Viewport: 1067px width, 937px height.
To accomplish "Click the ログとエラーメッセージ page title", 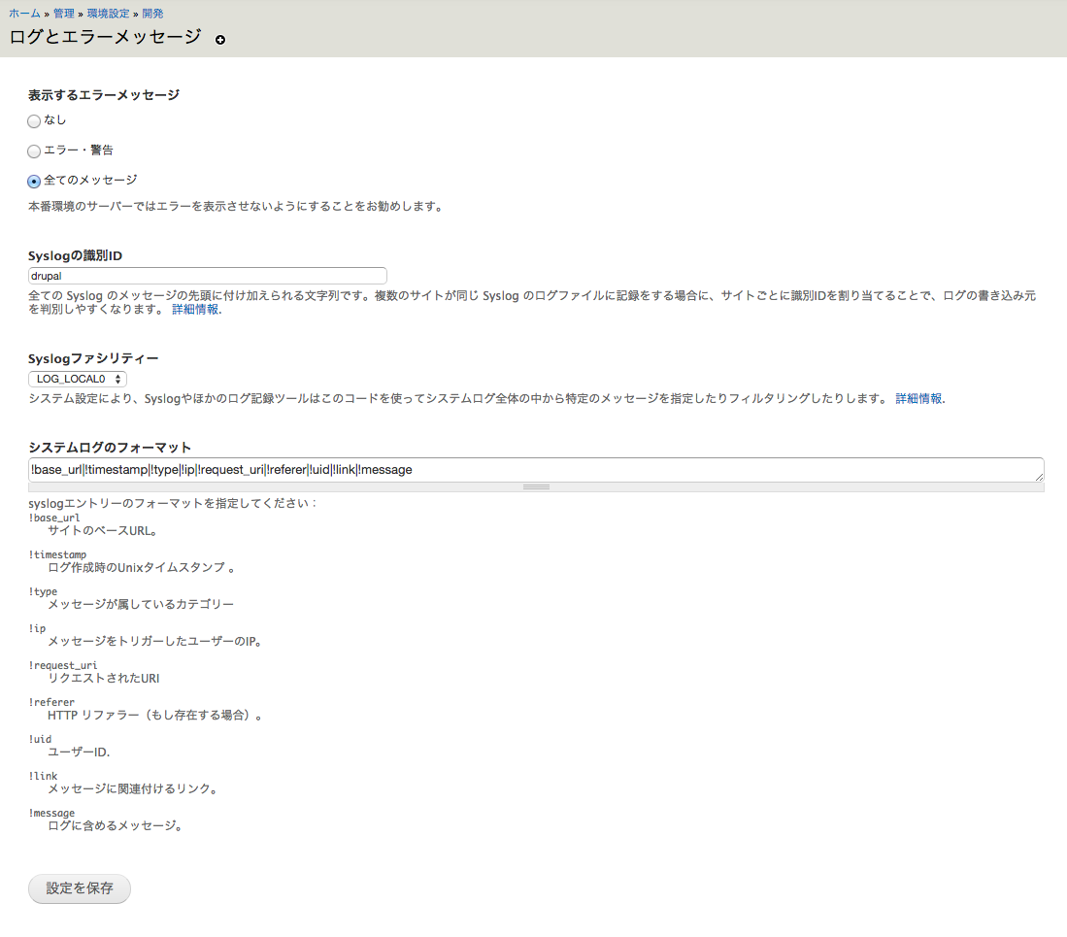I will [x=105, y=37].
